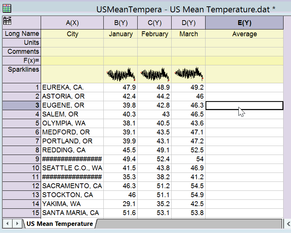
Task: Open the February column sparkline graph
Action: [154, 74]
